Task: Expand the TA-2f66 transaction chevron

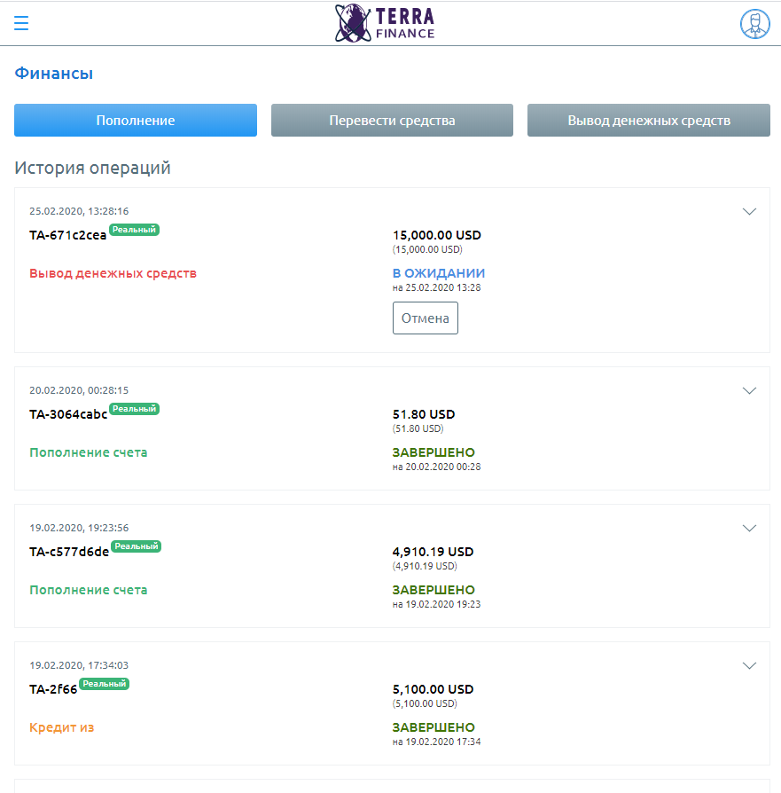Action: coord(749,665)
